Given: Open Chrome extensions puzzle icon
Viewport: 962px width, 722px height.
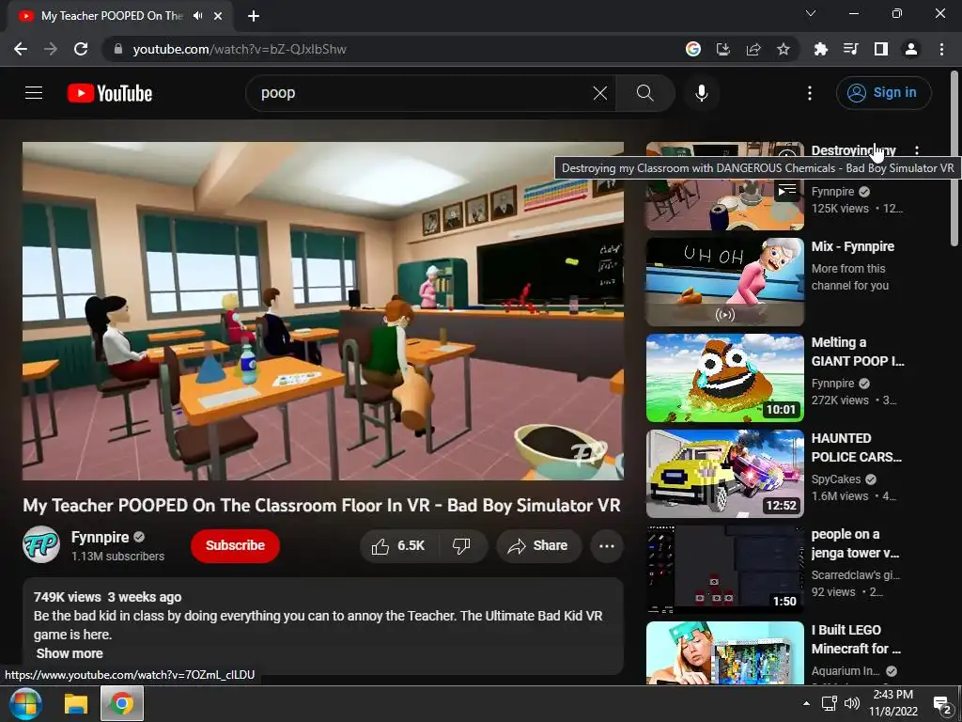Looking at the screenshot, I should (821, 49).
